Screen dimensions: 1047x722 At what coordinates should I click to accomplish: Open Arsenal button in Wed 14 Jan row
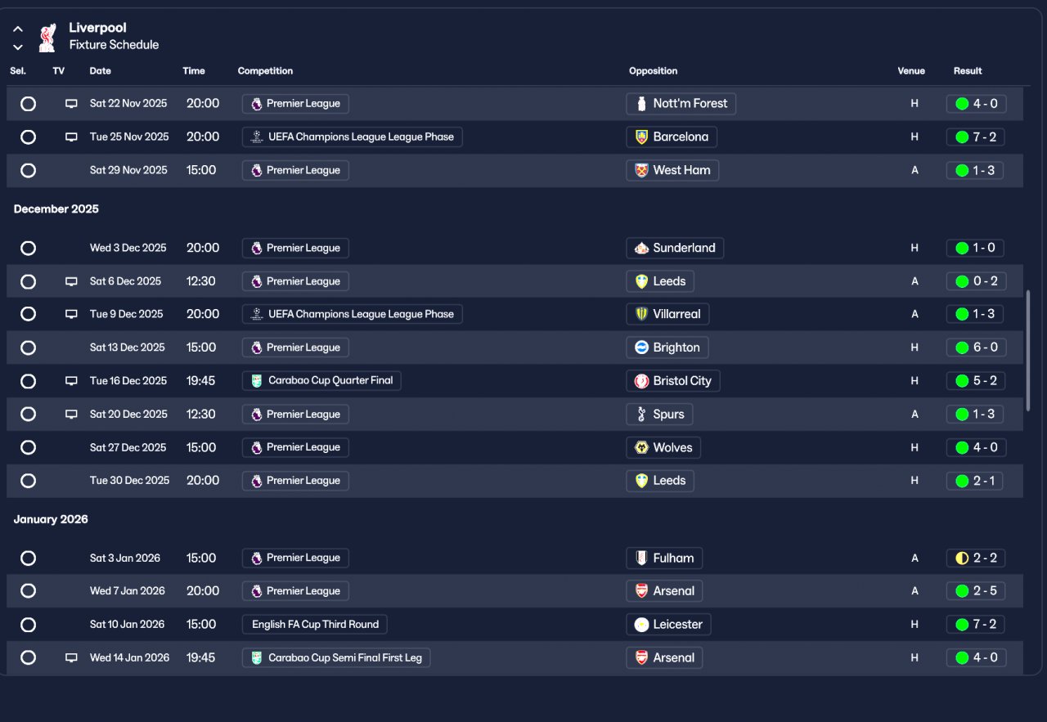[664, 657]
